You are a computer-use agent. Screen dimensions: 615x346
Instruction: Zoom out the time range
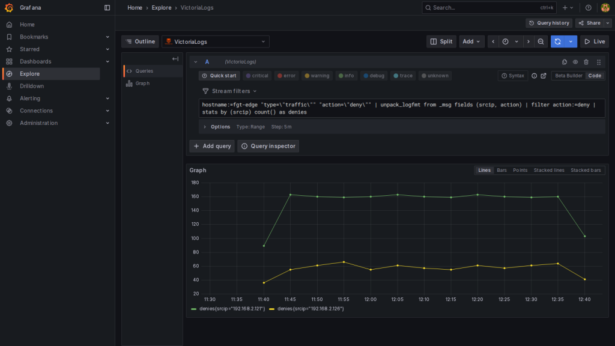(541, 41)
